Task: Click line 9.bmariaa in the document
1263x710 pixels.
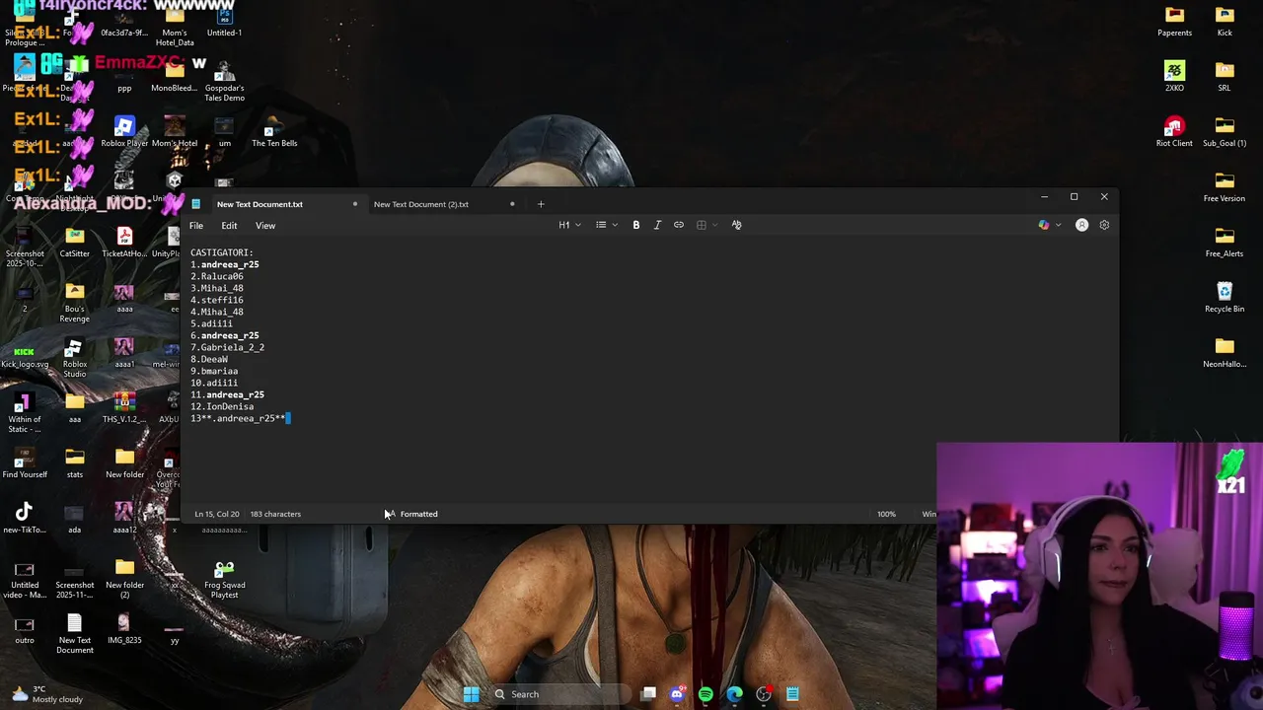Action: 214,371
